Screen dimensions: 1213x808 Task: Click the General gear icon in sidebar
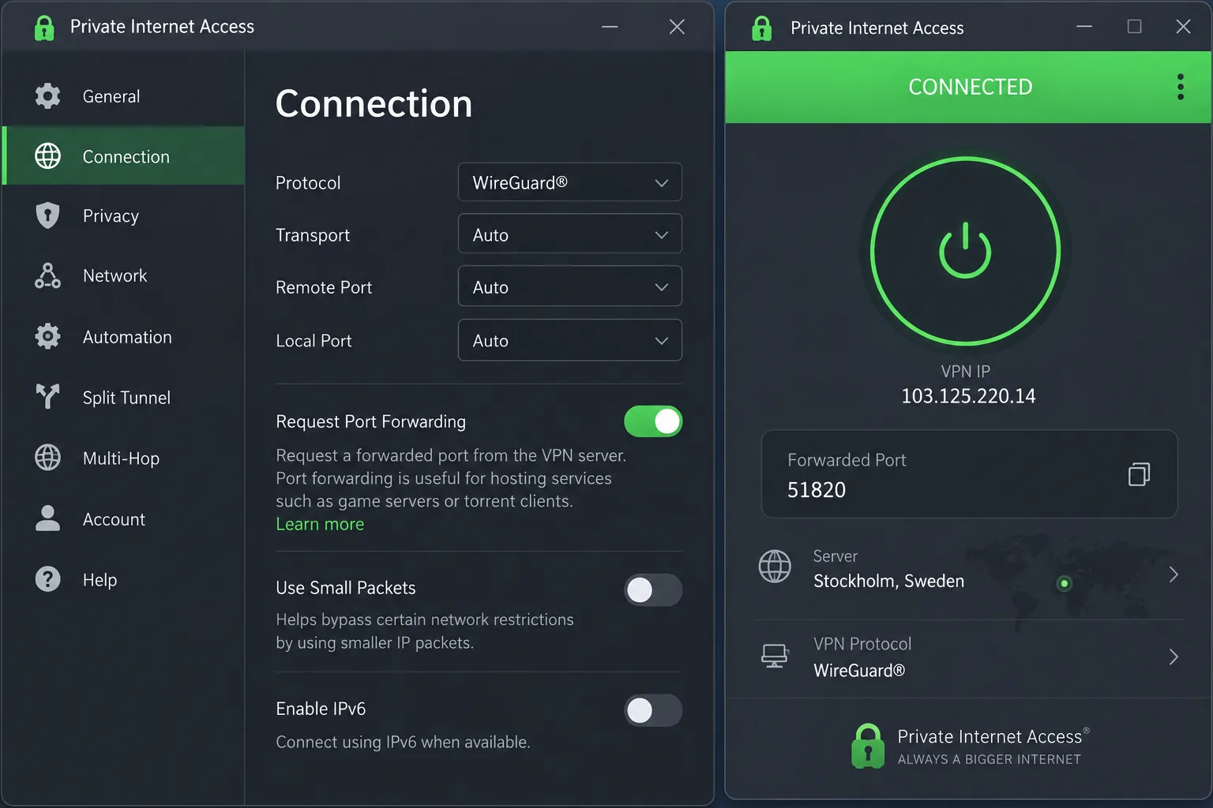tap(47, 96)
